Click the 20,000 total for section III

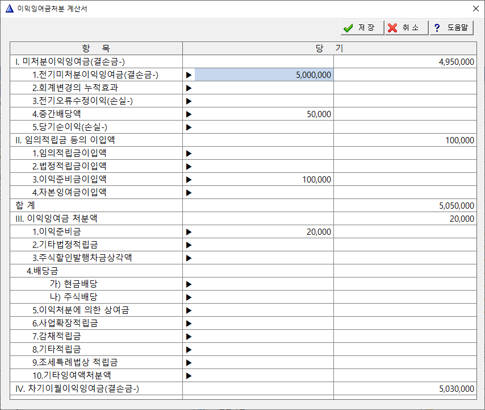coord(462,219)
